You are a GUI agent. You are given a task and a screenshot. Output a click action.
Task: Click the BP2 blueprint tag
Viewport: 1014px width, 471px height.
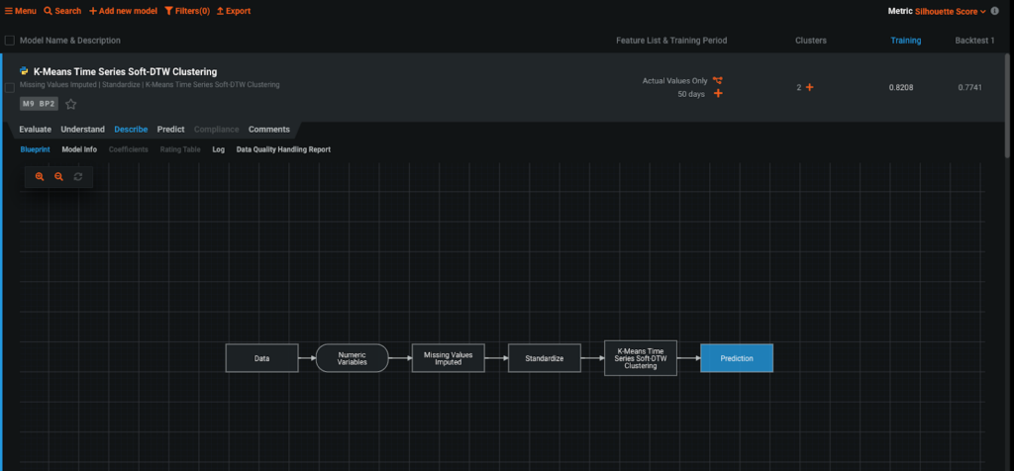(x=48, y=104)
